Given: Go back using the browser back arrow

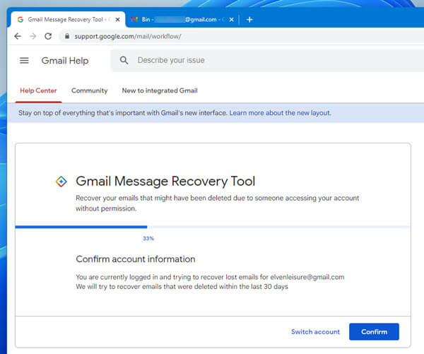Looking at the screenshot, I should (18, 36).
